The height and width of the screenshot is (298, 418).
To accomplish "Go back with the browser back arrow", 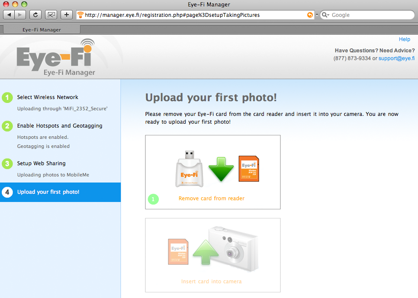I will (x=9, y=15).
